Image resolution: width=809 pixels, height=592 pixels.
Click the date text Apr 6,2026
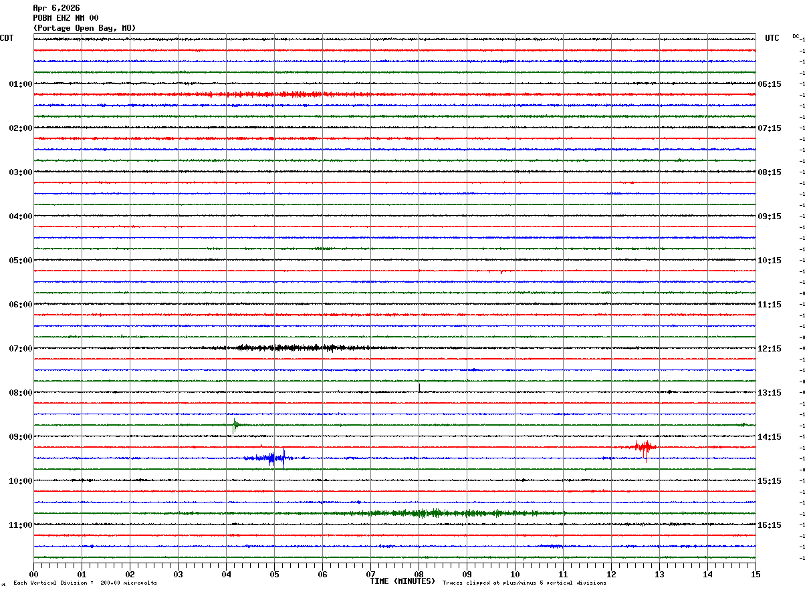coord(56,8)
